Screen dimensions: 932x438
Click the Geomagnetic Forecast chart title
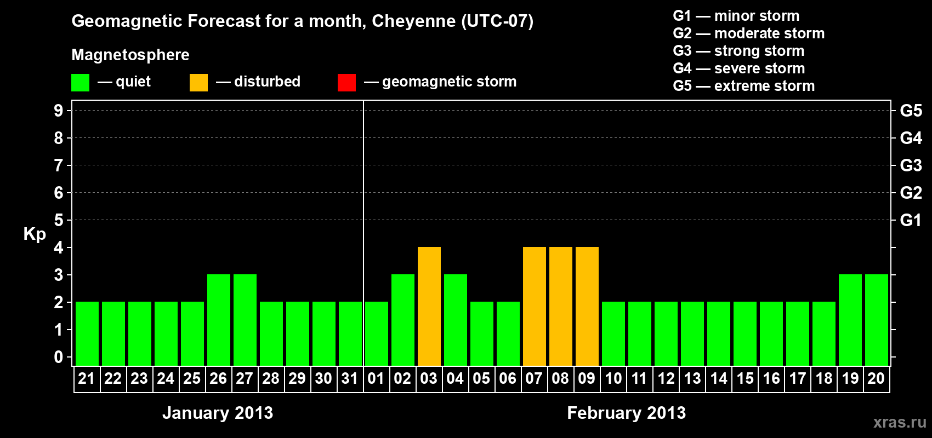303,21
